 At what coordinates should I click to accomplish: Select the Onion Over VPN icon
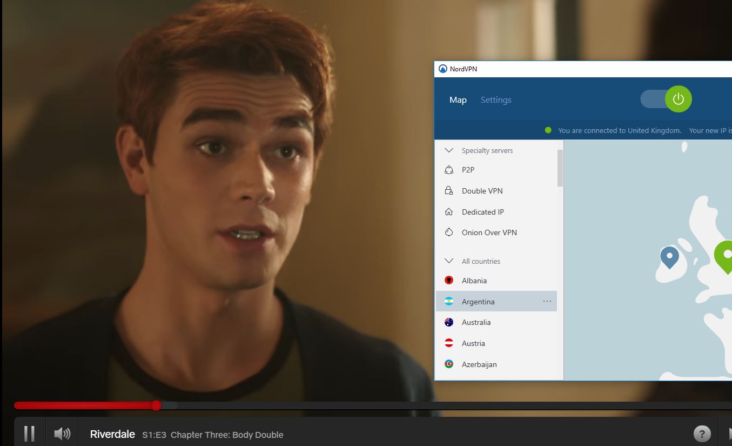(x=449, y=232)
